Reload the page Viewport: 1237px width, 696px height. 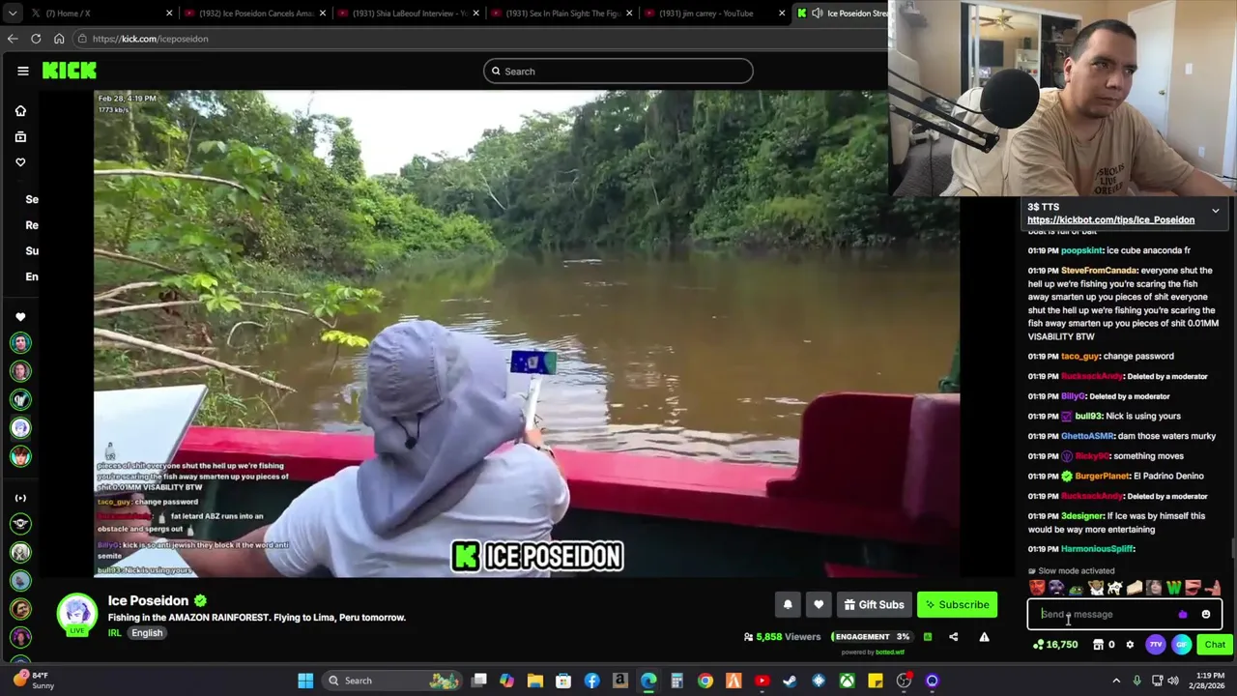coord(36,39)
